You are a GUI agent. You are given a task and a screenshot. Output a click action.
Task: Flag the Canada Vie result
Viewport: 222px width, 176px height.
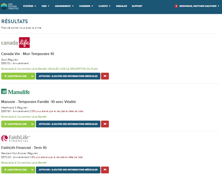coord(105,76)
